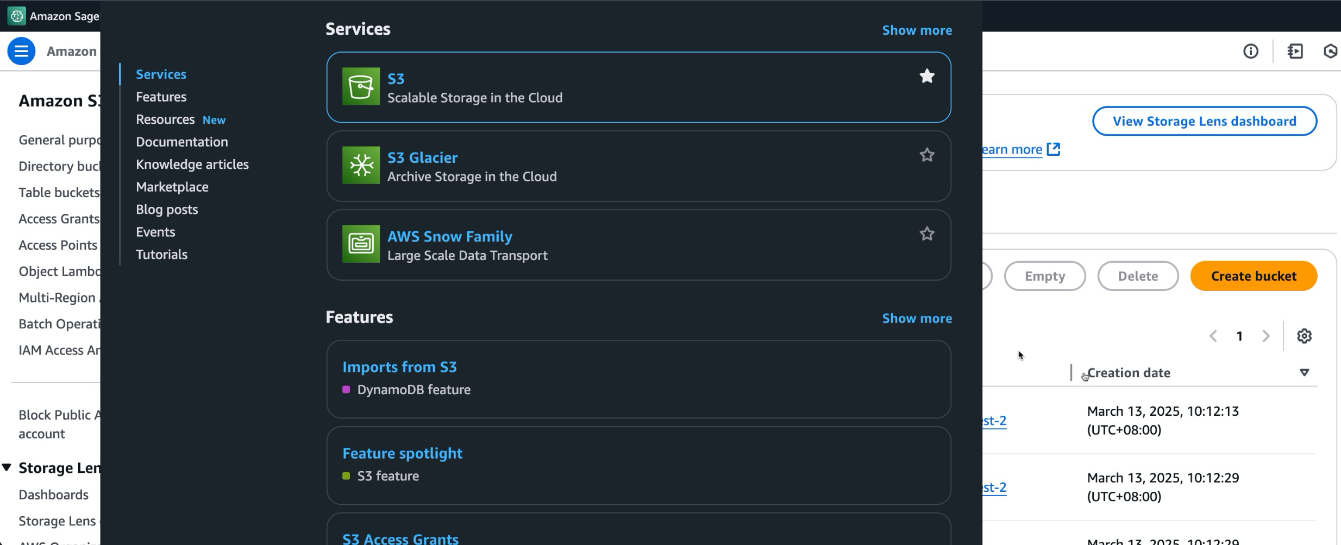This screenshot has height=545, width=1341.
Task: Go to next page of buckets
Action: coord(1265,336)
